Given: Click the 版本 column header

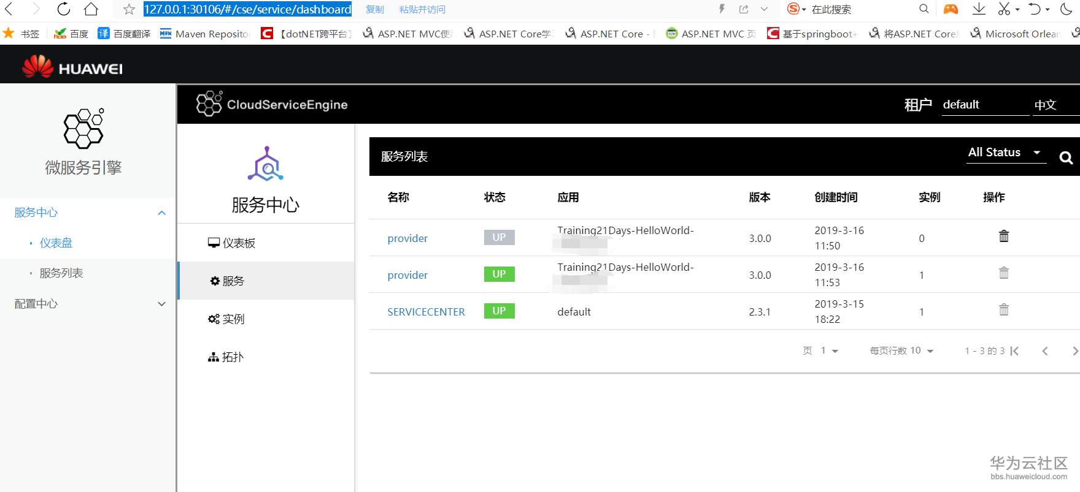Looking at the screenshot, I should click(x=760, y=197).
